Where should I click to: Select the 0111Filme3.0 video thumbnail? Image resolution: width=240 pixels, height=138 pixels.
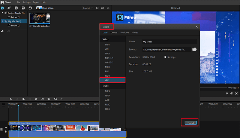pyautogui.click(x=40, y=18)
